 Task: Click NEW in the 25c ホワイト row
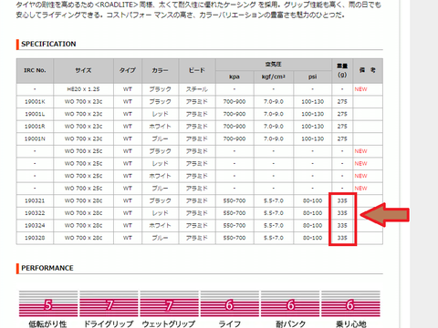pos(360,176)
